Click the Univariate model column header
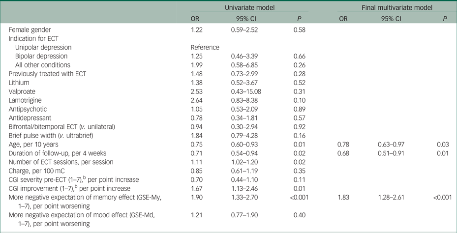The image size is (457, 233). pos(249,8)
